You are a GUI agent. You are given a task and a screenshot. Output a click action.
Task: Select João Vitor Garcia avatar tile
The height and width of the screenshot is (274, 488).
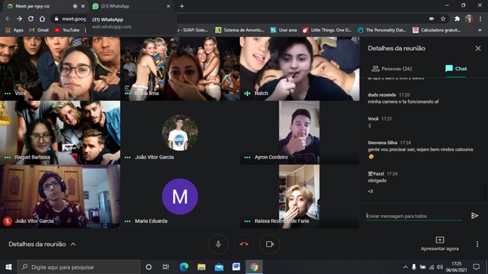(x=180, y=132)
